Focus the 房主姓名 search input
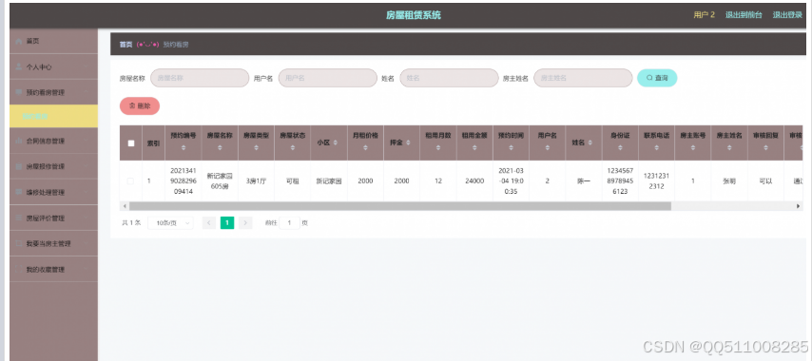The width and height of the screenshot is (812, 361). 583,78
